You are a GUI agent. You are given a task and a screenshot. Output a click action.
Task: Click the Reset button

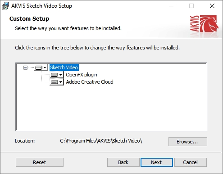[x=40, y=162]
